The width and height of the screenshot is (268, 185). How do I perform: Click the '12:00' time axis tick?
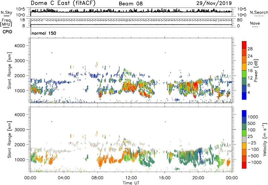pos(131,178)
